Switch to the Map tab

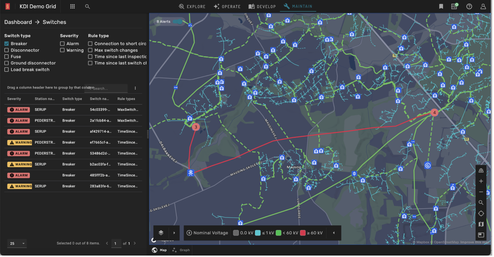160,251
